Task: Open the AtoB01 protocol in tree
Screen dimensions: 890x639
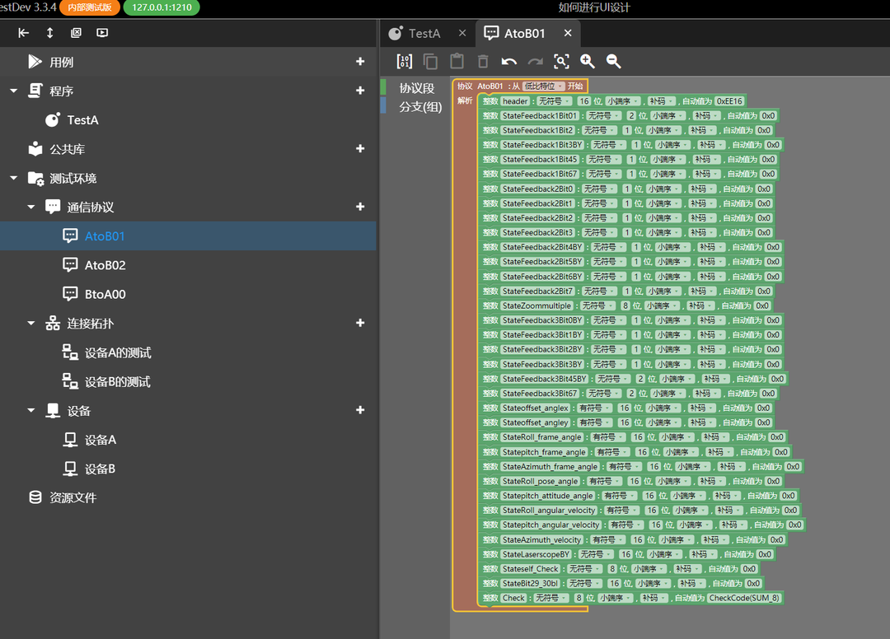Action: pyautogui.click(x=105, y=236)
